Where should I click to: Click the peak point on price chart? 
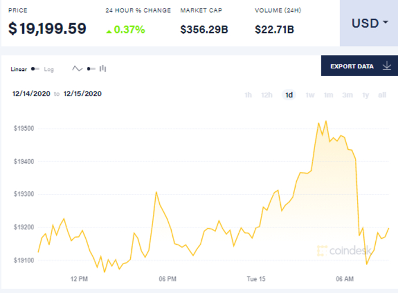[326, 121]
